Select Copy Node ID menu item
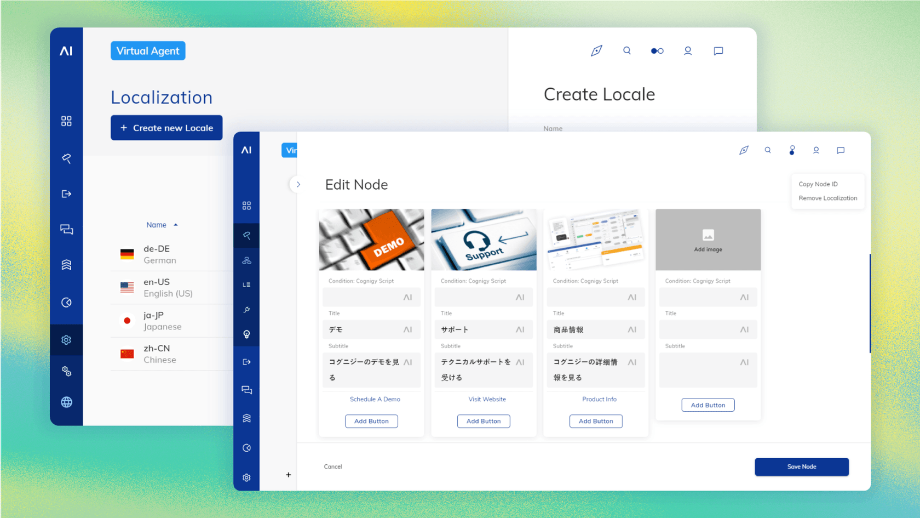 click(x=818, y=184)
